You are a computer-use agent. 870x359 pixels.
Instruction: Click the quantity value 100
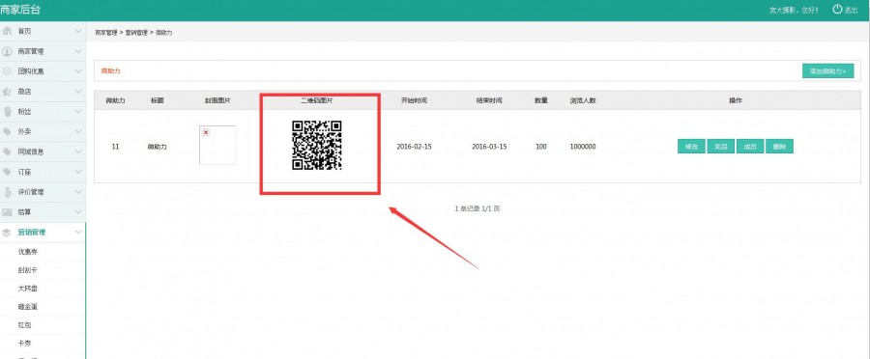click(x=541, y=147)
